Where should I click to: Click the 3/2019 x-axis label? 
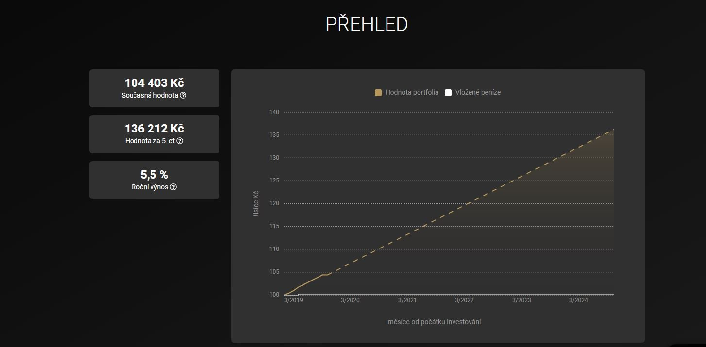293,300
